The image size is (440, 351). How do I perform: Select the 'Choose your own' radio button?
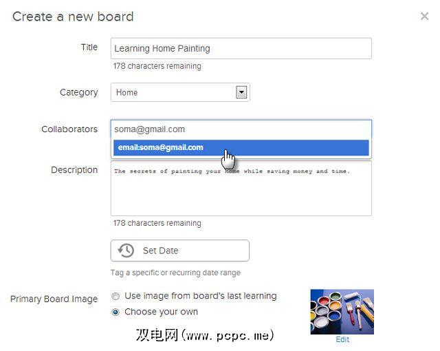click(115, 312)
